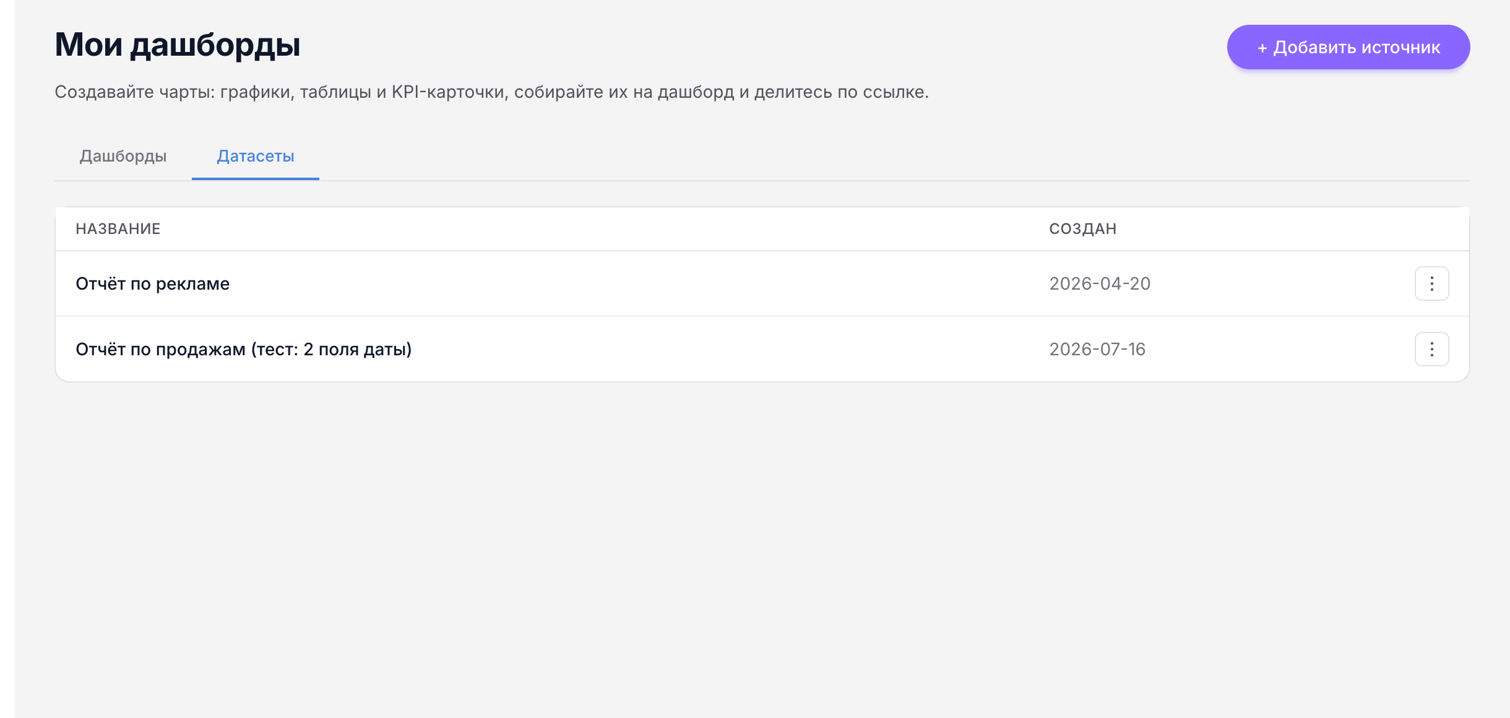The height and width of the screenshot is (718, 1510).
Task: Select the Датасеты tab
Action: click(256, 156)
